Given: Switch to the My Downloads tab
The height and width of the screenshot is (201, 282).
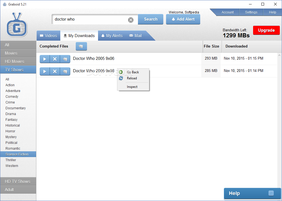Looking at the screenshot, I should pos(79,36).
